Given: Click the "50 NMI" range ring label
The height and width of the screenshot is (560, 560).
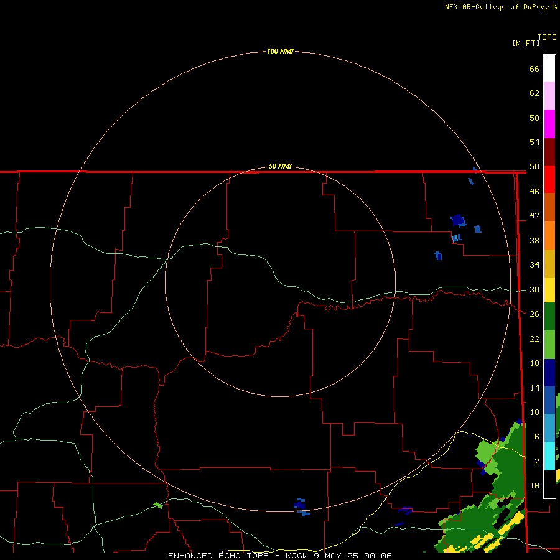Looking at the screenshot, I should 280,166.
